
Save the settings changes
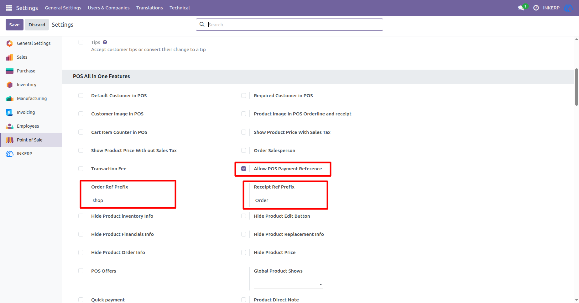pyautogui.click(x=14, y=25)
